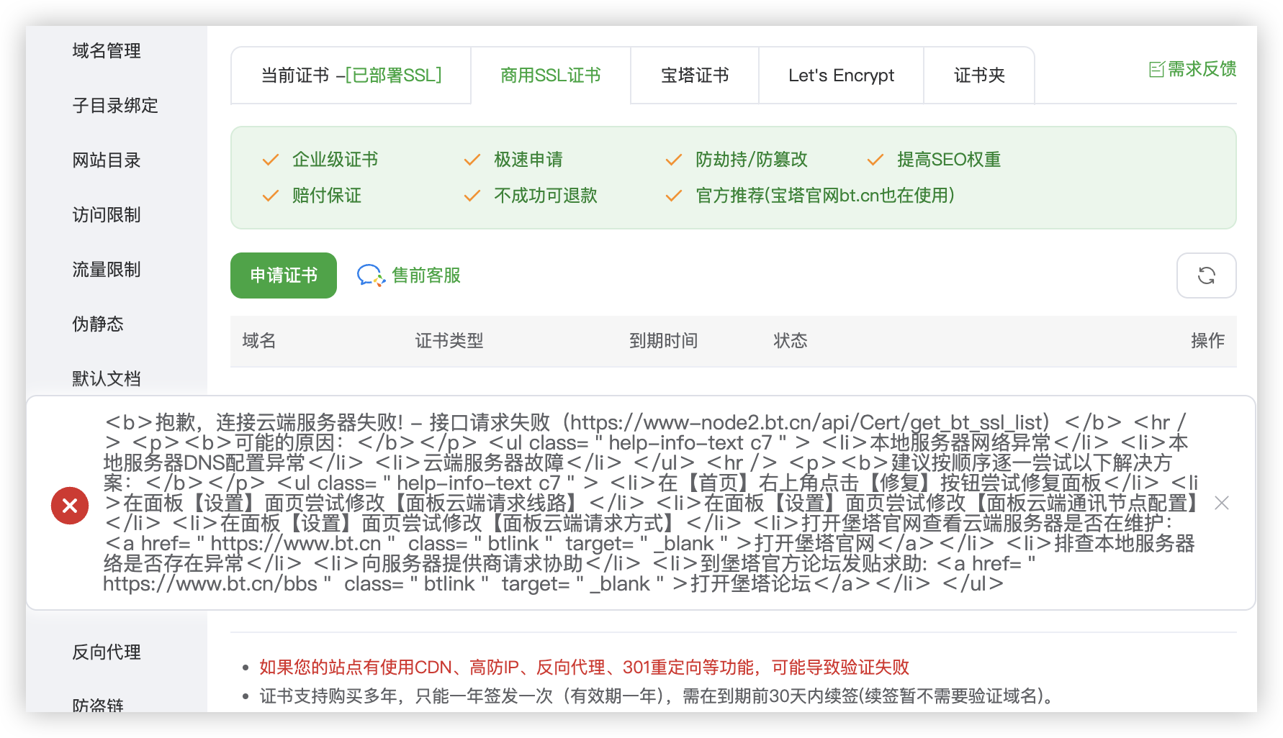Open 伪静态 settings in the sidebar

click(x=98, y=324)
